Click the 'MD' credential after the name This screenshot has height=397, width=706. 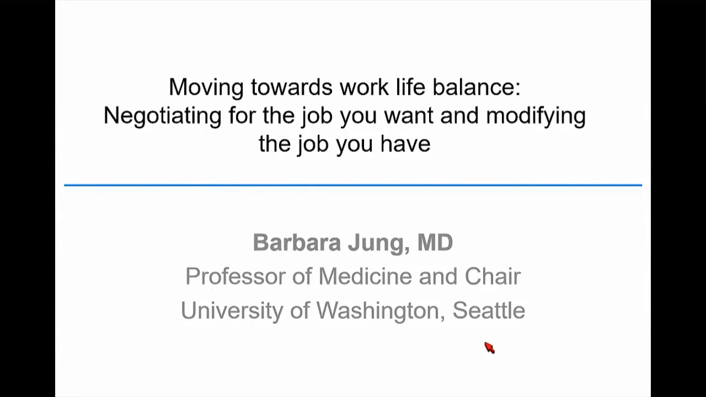(435, 243)
